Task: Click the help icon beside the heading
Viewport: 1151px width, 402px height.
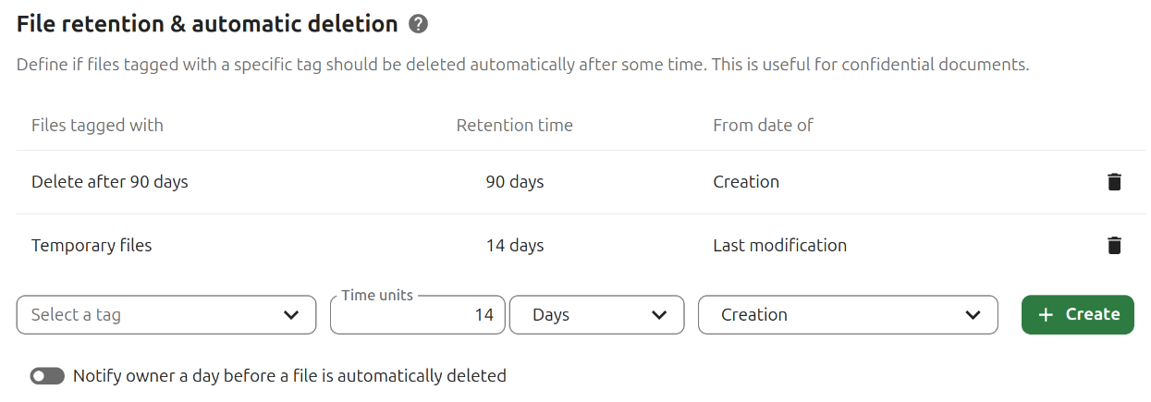Action: pyautogui.click(x=418, y=25)
